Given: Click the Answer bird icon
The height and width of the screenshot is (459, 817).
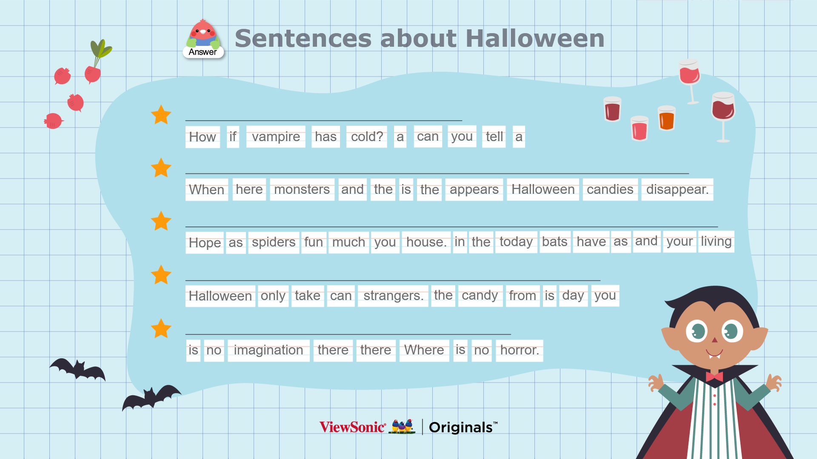Looking at the screenshot, I should click(203, 39).
